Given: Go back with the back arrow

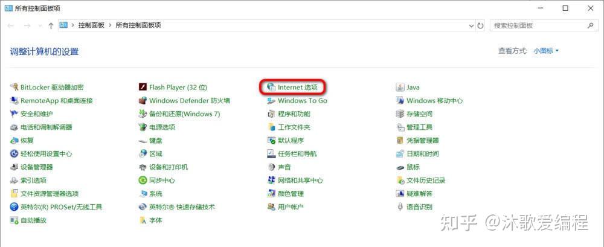Looking at the screenshot, I should pyautogui.click(x=11, y=25).
